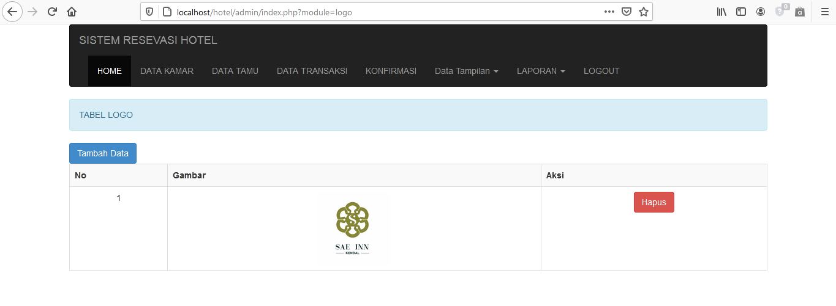Open the KONFIRMASI menu item
The width and height of the screenshot is (836, 306).
coord(391,71)
